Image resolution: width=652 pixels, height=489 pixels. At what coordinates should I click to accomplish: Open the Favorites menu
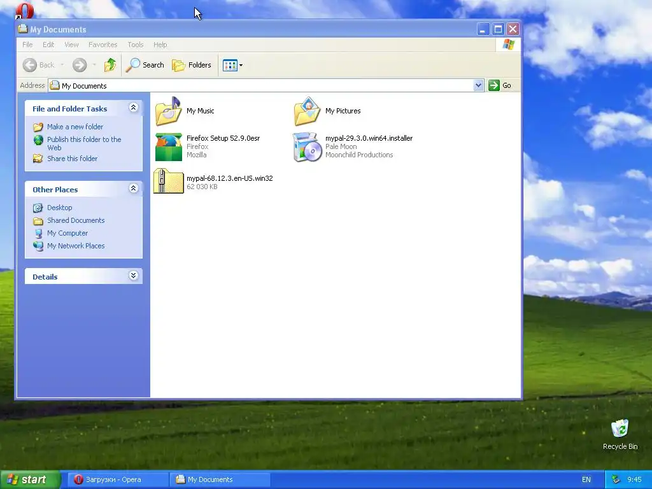coord(103,45)
